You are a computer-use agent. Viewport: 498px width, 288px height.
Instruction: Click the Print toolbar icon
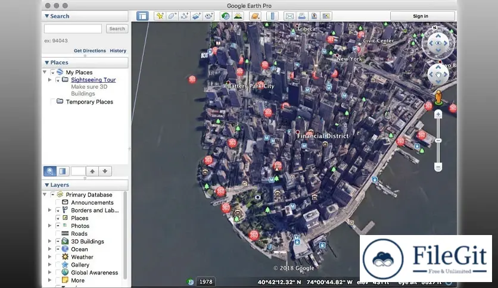[302, 16]
